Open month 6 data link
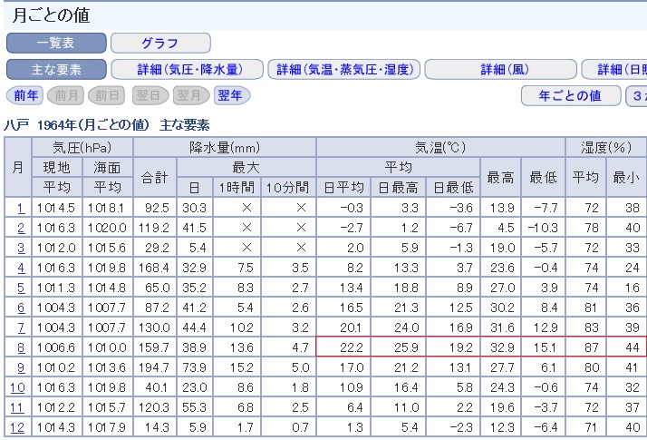This screenshot has width=647, height=440. [17, 307]
